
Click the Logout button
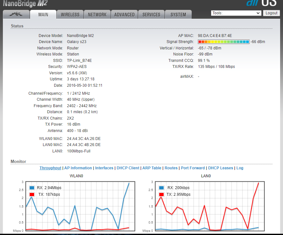(272, 13)
